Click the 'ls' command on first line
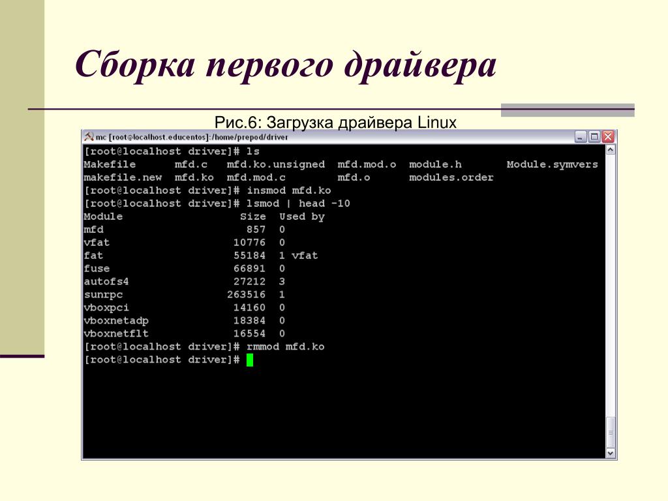The height and width of the screenshot is (501, 668). (253, 151)
